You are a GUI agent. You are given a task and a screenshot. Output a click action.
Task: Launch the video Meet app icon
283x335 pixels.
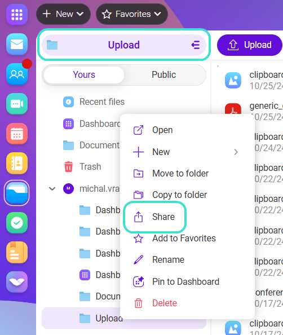(x=17, y=104)
